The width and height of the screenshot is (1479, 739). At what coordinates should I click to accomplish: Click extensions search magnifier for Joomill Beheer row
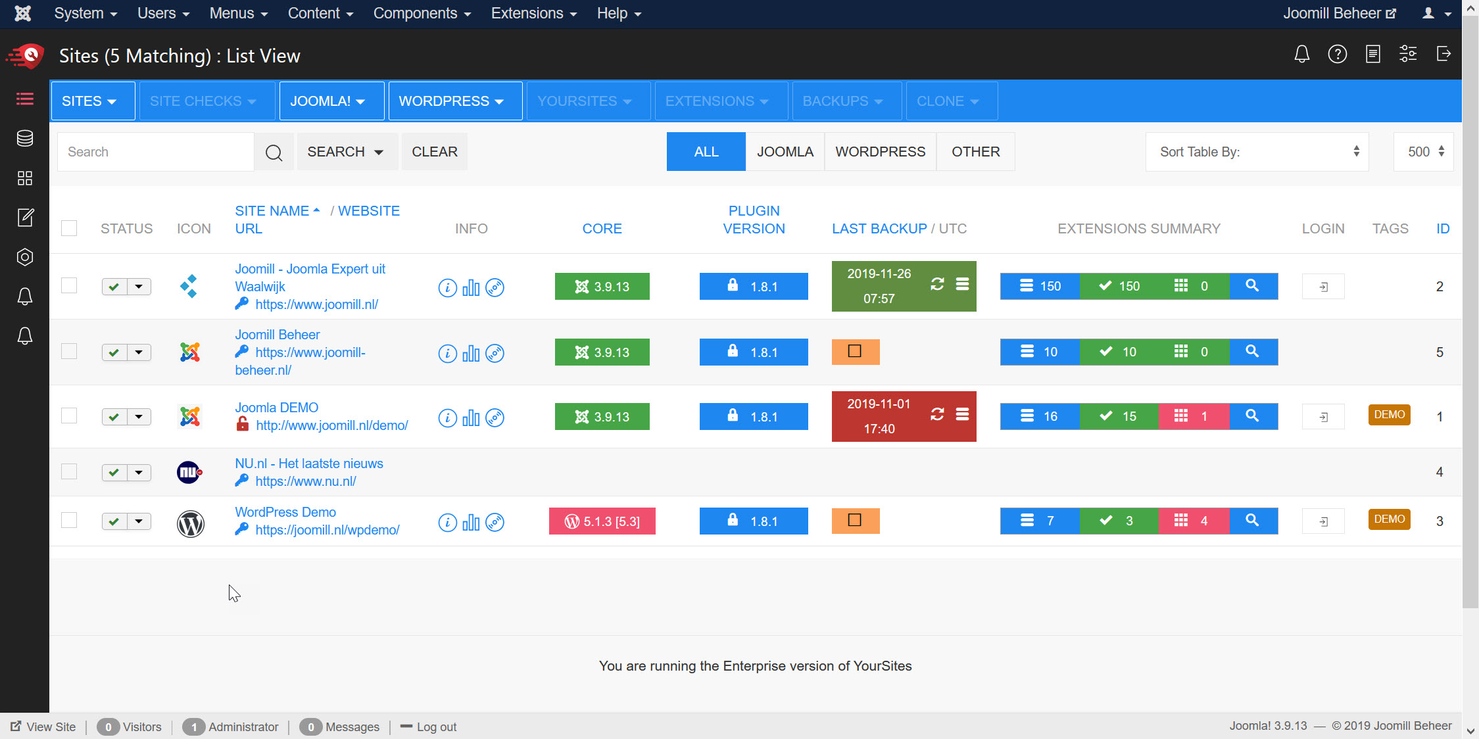coord(1252,352)
